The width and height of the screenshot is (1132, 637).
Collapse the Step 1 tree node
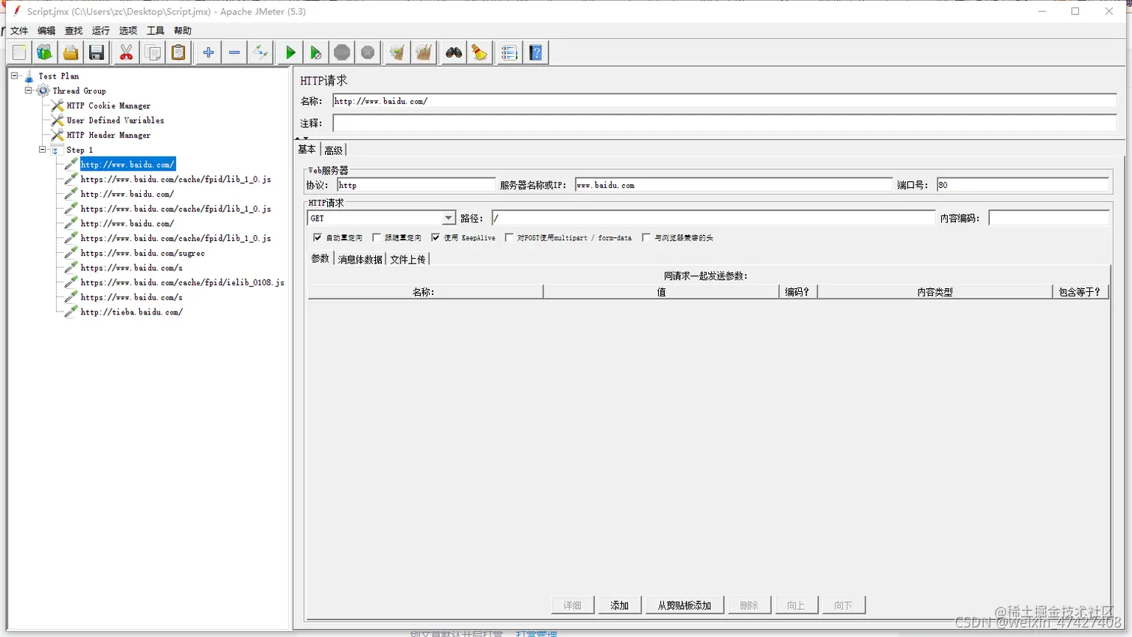click(43, 150)
